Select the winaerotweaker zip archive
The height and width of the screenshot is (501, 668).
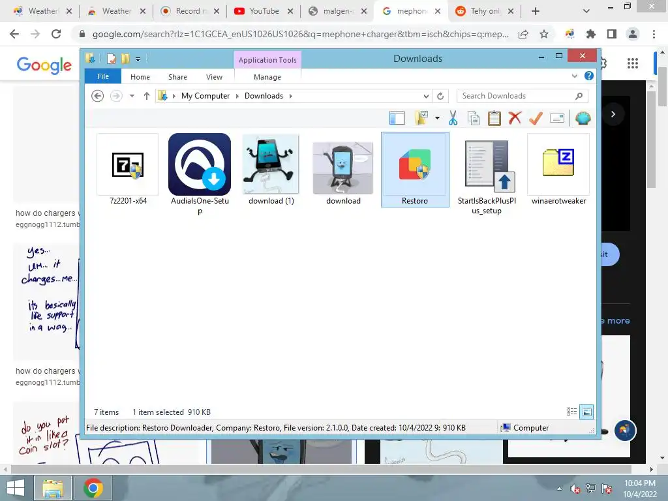tap(558, 170)
